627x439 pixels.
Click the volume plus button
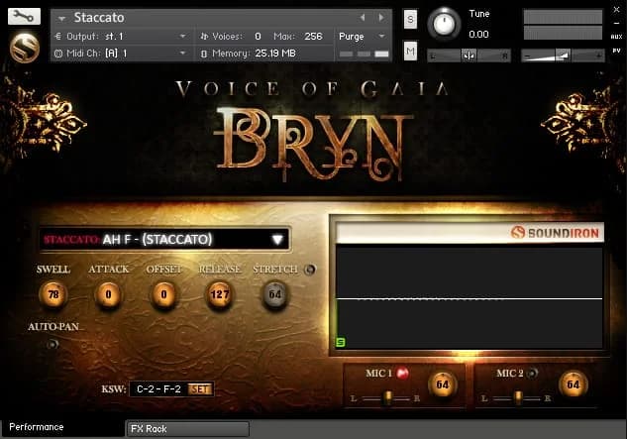coord(598,55)
